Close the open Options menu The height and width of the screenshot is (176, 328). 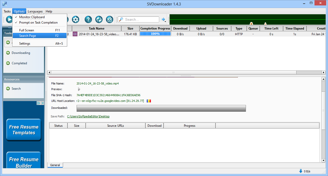point(19,11)
